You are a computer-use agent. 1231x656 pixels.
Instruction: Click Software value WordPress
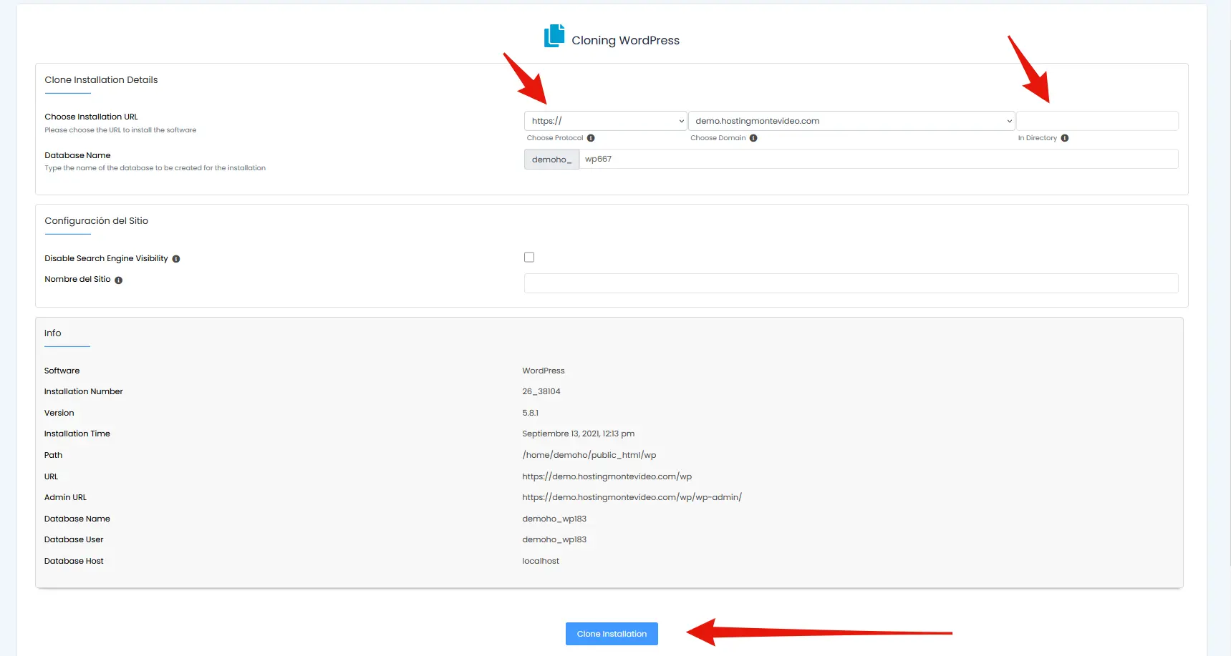[x=544, y=371]
